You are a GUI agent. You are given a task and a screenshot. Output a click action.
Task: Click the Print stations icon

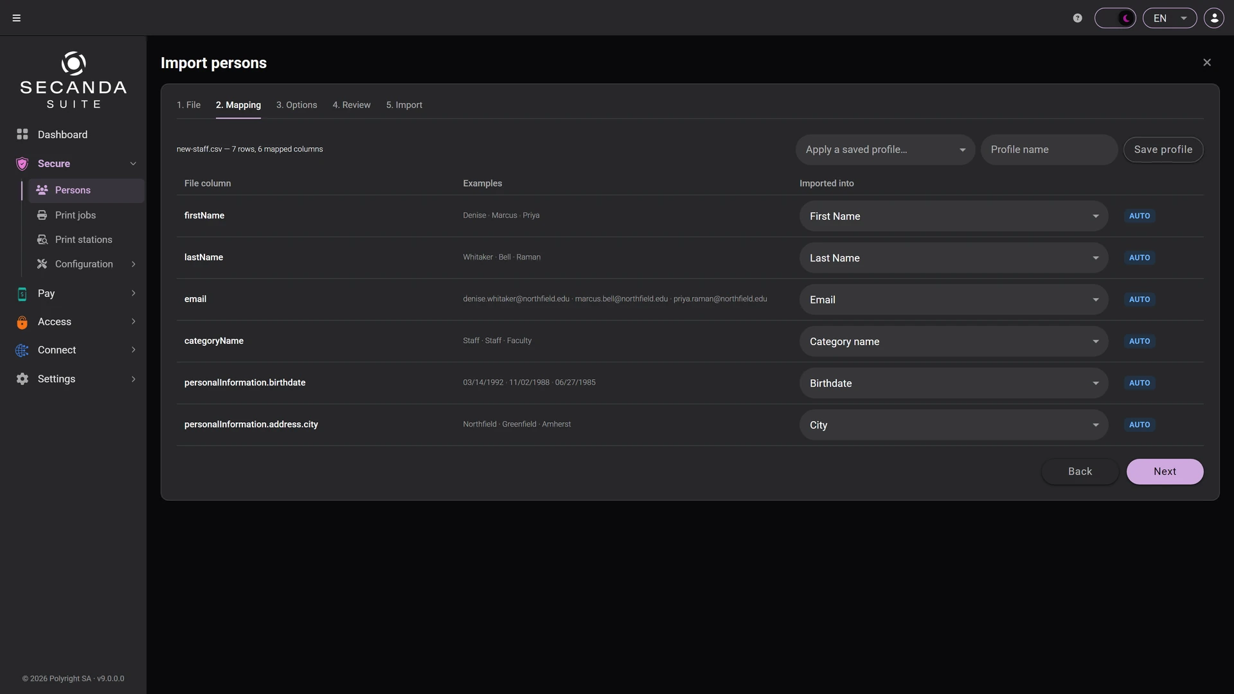(x=42, y=240)
